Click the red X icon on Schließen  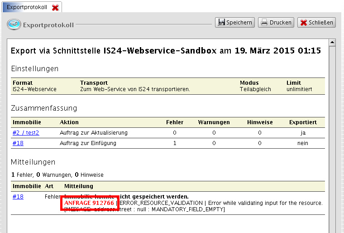[x=303, y=22]
